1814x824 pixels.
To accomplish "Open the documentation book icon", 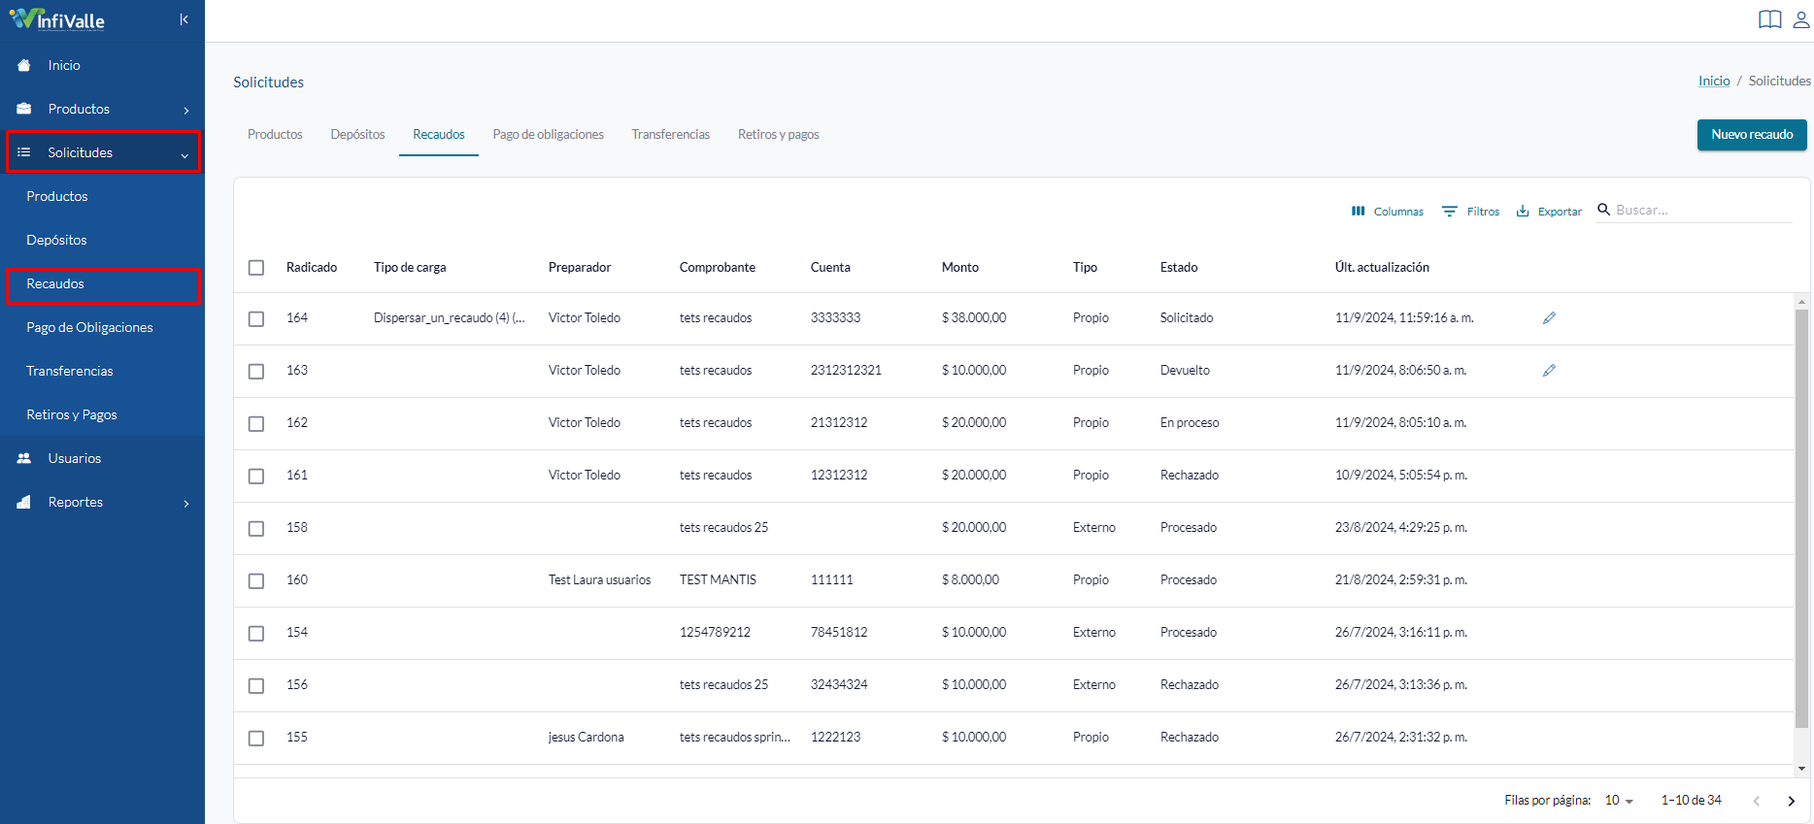I will coord(1769,19).
